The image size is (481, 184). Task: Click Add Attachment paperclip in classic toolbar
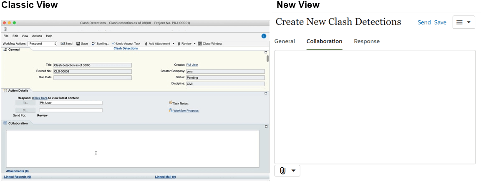point(146,44)
